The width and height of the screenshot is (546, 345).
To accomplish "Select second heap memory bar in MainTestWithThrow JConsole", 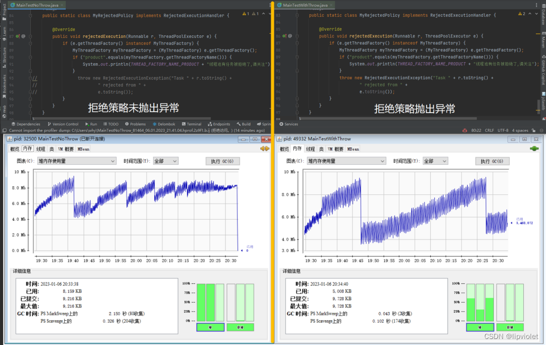I will point(480,302).
